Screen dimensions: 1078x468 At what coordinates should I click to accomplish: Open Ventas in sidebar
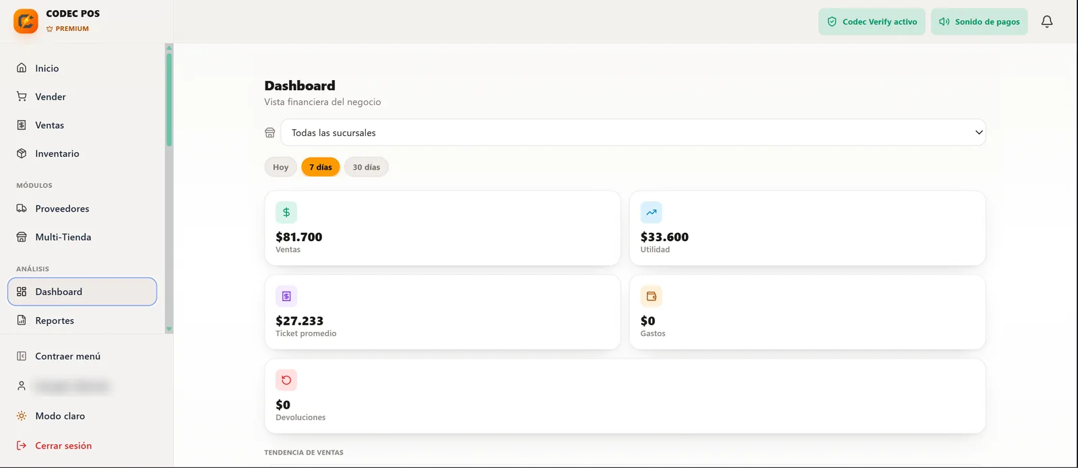point(82,125)
